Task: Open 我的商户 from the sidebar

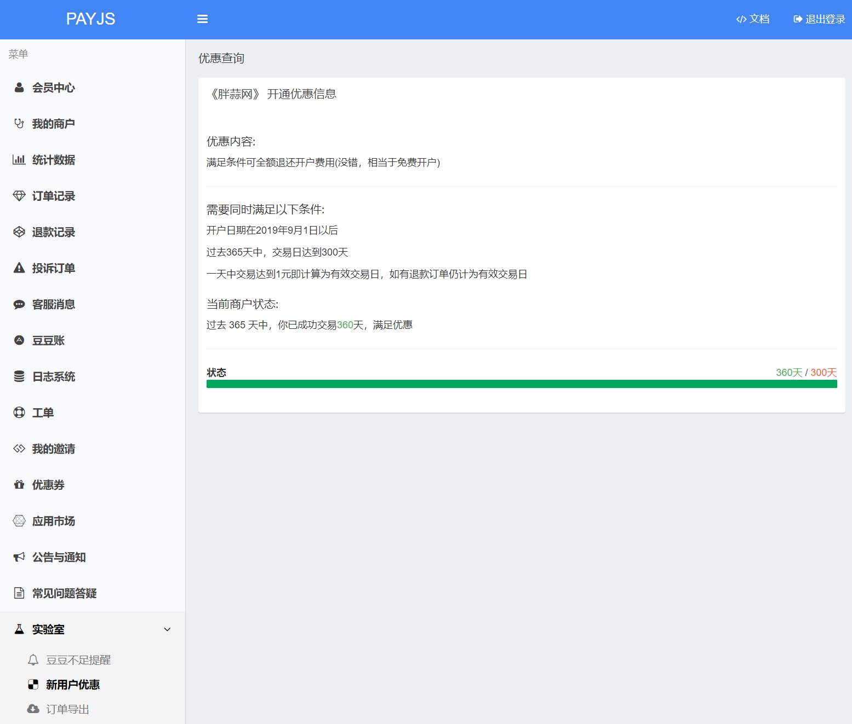Action: pos(53,124)
